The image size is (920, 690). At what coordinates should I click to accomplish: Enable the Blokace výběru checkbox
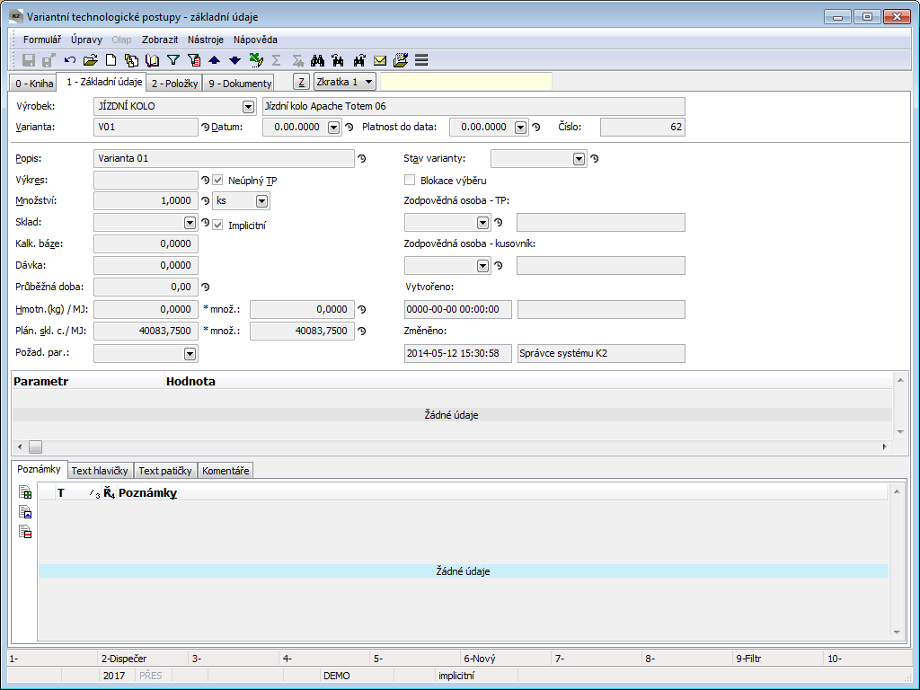[411, 181]
